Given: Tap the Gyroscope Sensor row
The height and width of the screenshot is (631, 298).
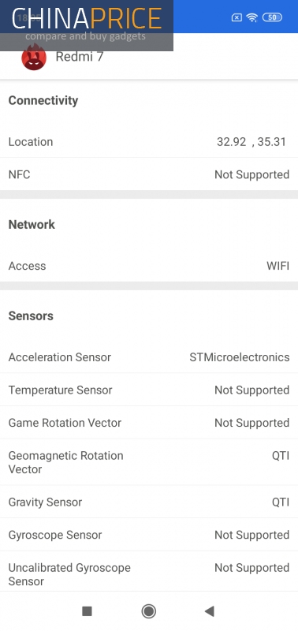Looking at the screenshot, I should tap(149, 535).
